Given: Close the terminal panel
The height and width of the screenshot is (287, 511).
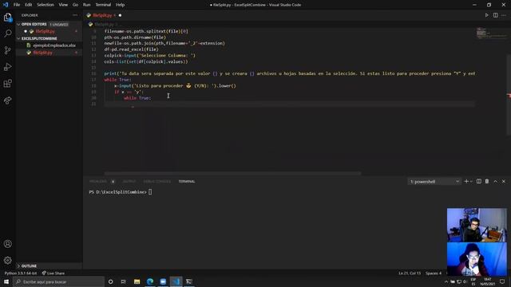Looking at the screenshot, I should (504, 181).
